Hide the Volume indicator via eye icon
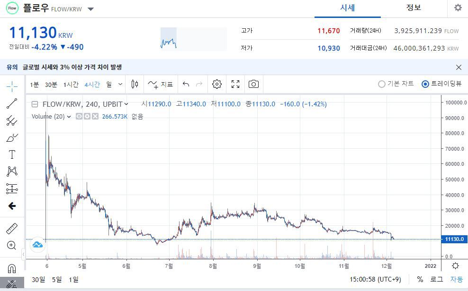The width and height of the screenshot is (468, 291). click(79, 116)
